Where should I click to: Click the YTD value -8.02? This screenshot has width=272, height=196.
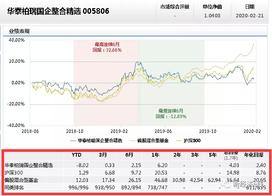tap(82, 165)
